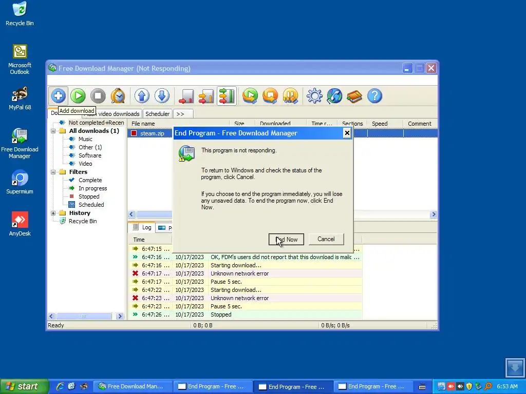Click the Time column header in log

click(150, 240)
